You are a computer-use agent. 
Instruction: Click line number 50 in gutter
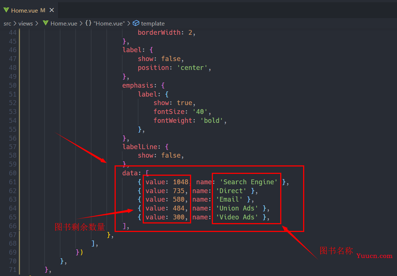tap(13, 85)
